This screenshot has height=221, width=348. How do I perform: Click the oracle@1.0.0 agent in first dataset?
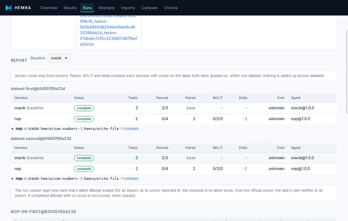pos(302,108)
